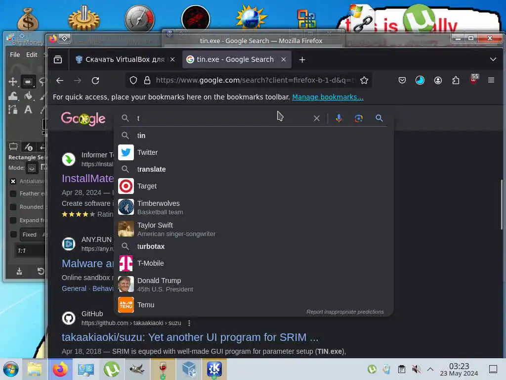Click into the Google search input field
506x380 pixels.
point(223,118)
